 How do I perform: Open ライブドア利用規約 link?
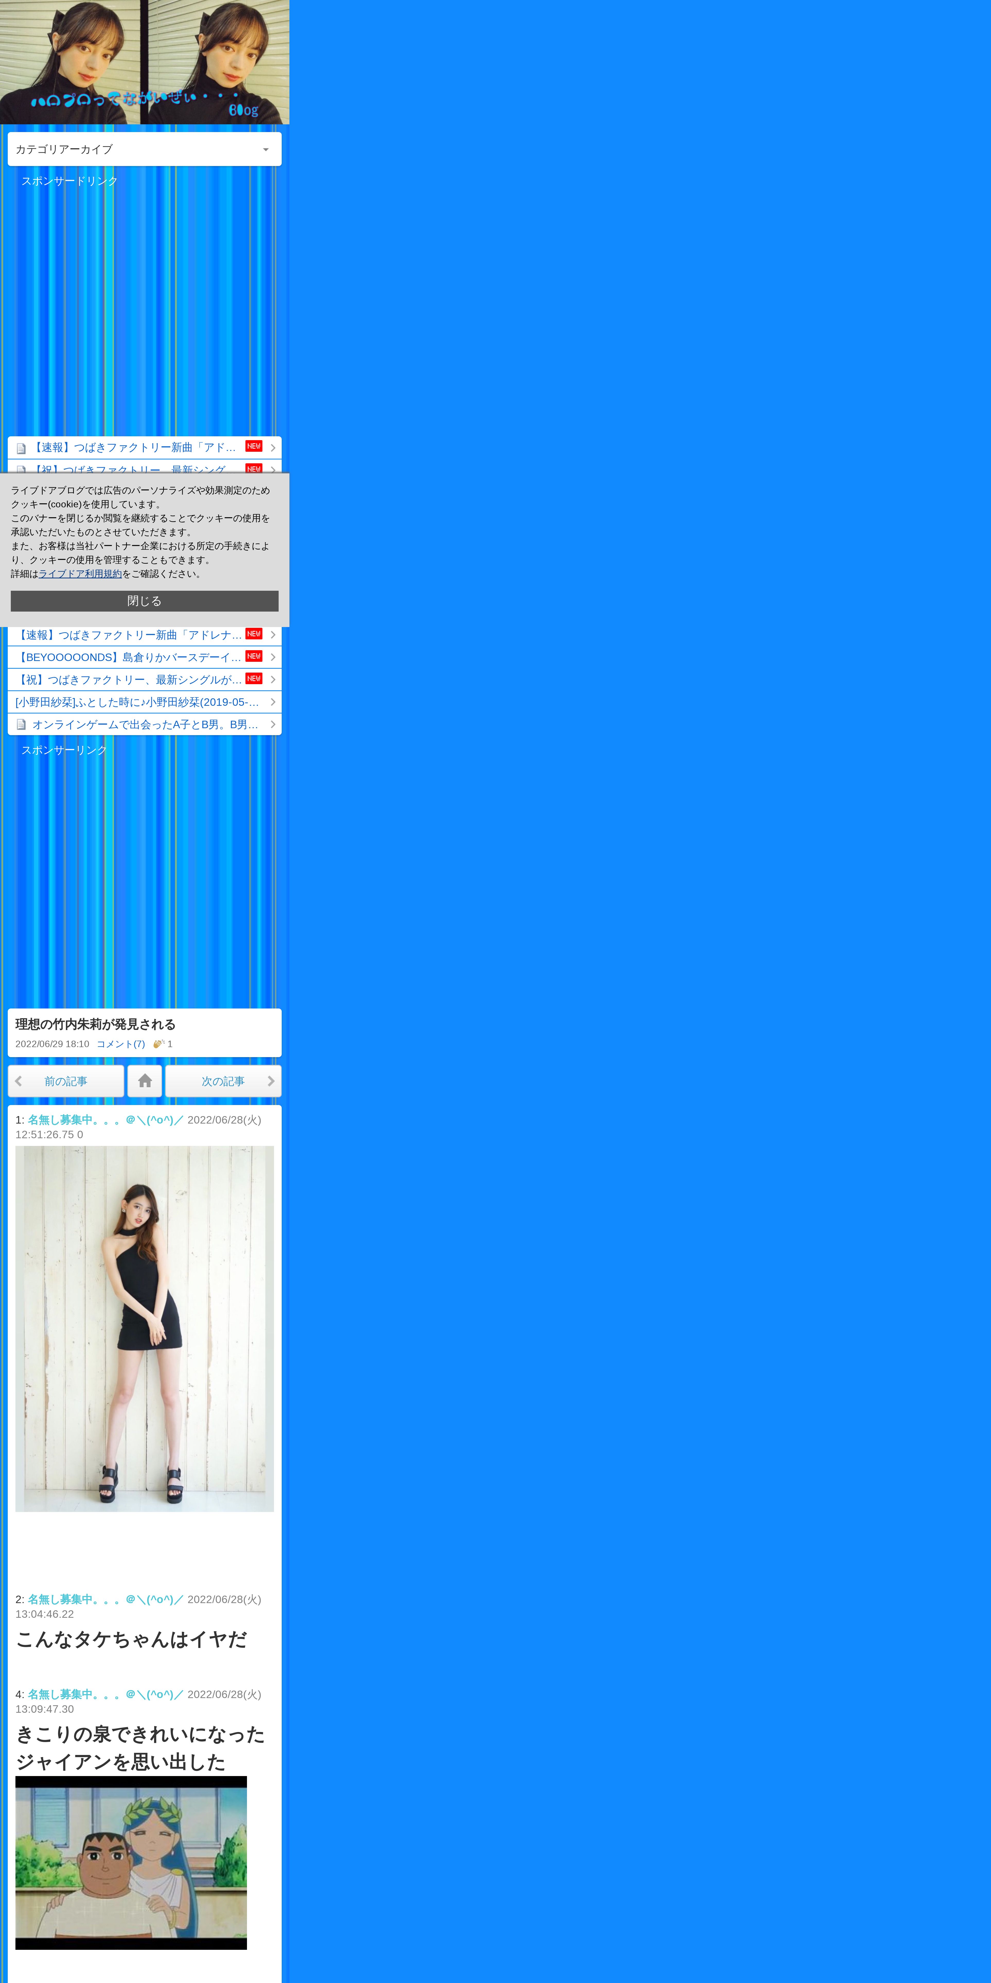[x=80, y=573]
